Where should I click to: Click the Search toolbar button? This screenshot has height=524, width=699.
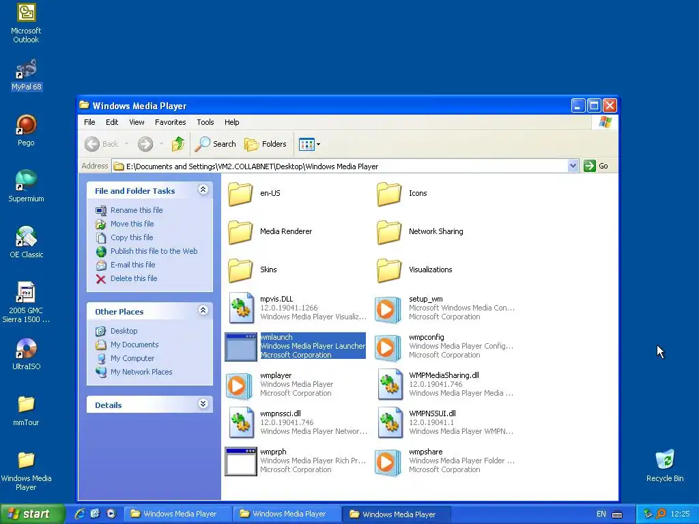tap(215, 144)
